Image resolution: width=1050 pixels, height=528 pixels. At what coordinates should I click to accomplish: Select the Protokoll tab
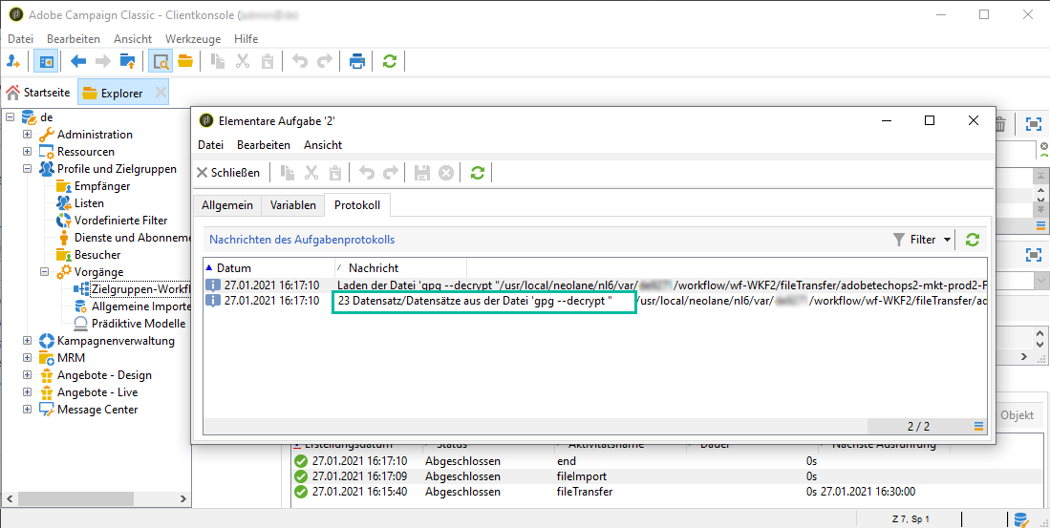[357, 205]
